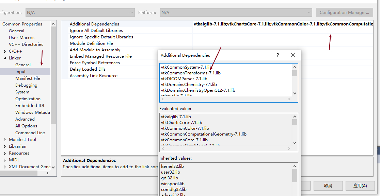Image resolution: width=380 pixels, height=196 pixels.
Task: Open Configuration Manager
Action: click(344, 12)
